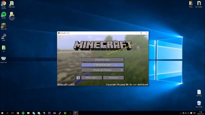Switch to Chrome in the taskbar
Viewport: 205px width, 115px height.
point(18,113)
